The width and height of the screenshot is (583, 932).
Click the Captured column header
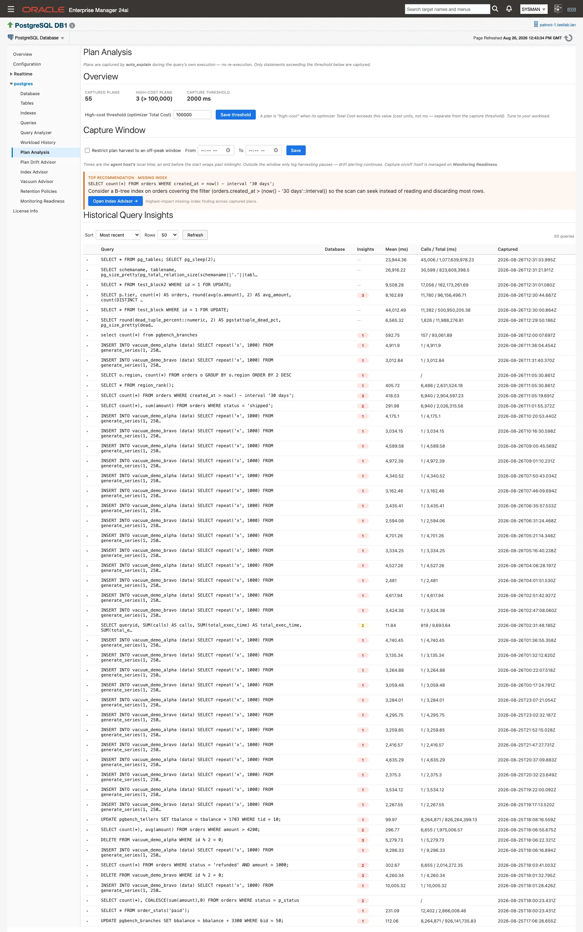(508, 249)
